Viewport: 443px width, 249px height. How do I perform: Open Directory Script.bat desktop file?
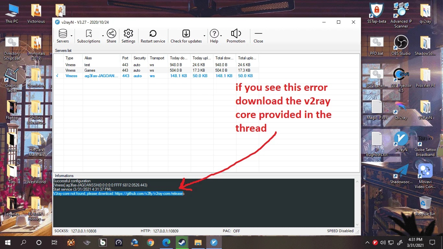point(12,48)
